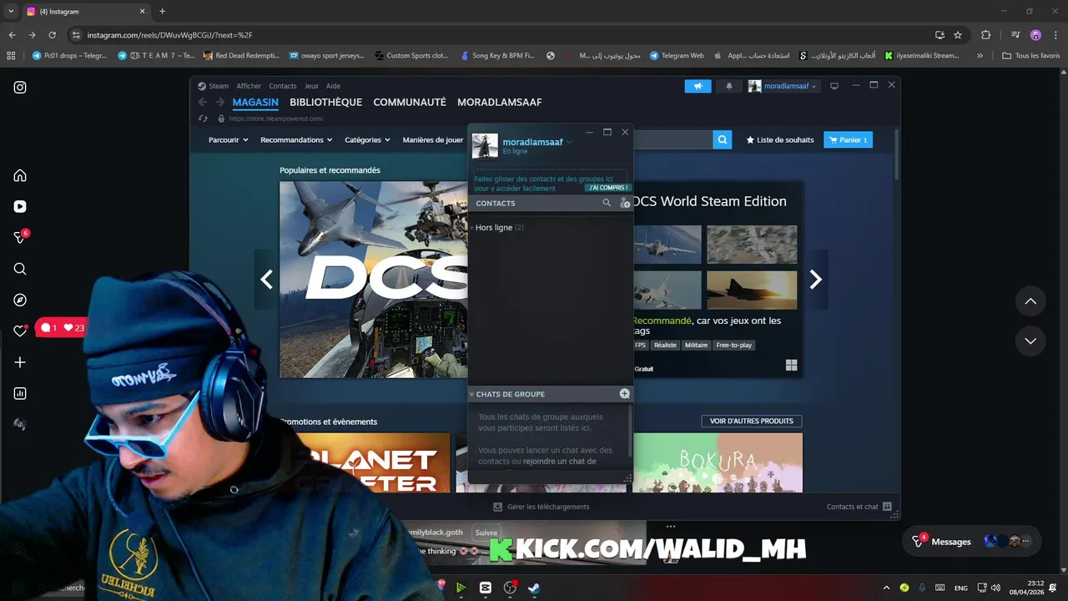
Task: Open Instagram Reels icon in sidebar
Action: click(x=20, y=207)
